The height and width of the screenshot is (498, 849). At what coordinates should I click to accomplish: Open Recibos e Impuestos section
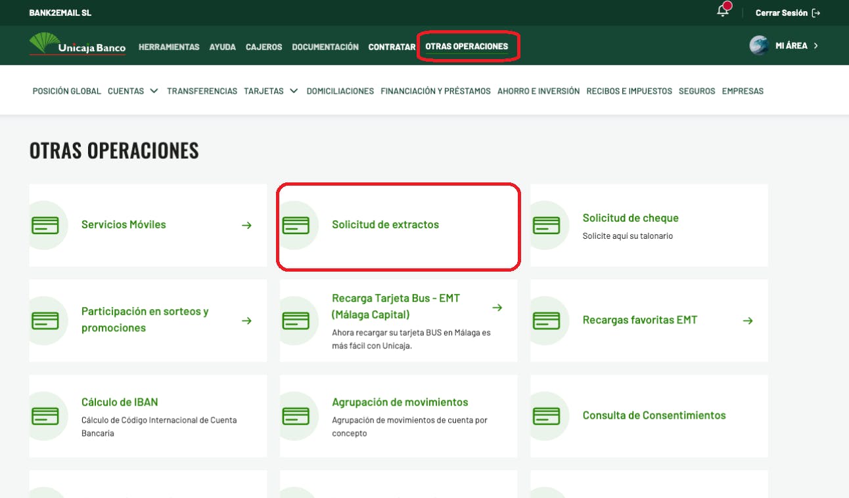[630, 91]
